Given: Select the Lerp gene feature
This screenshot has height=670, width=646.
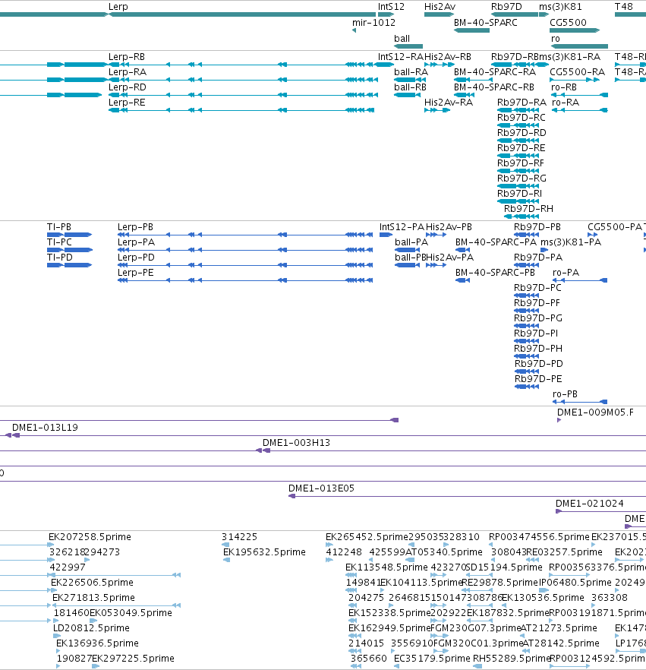Looking at the screenshot, I should (x=241, y=14).
